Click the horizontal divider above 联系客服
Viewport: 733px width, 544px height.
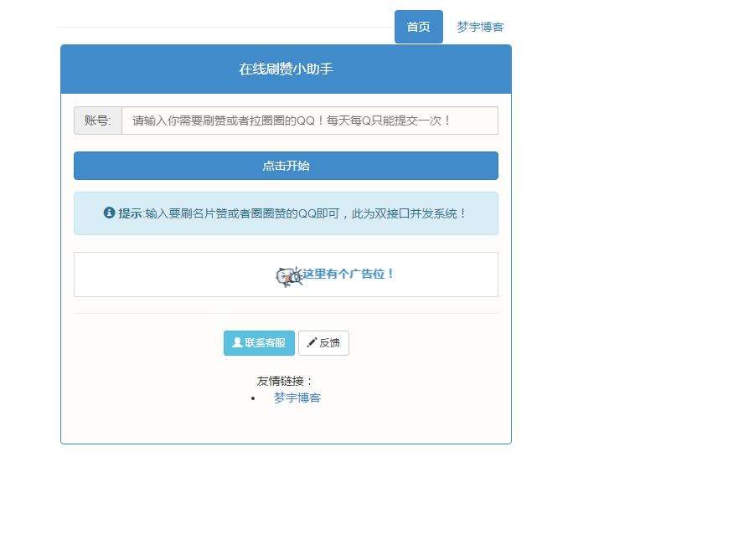point(286,313)
